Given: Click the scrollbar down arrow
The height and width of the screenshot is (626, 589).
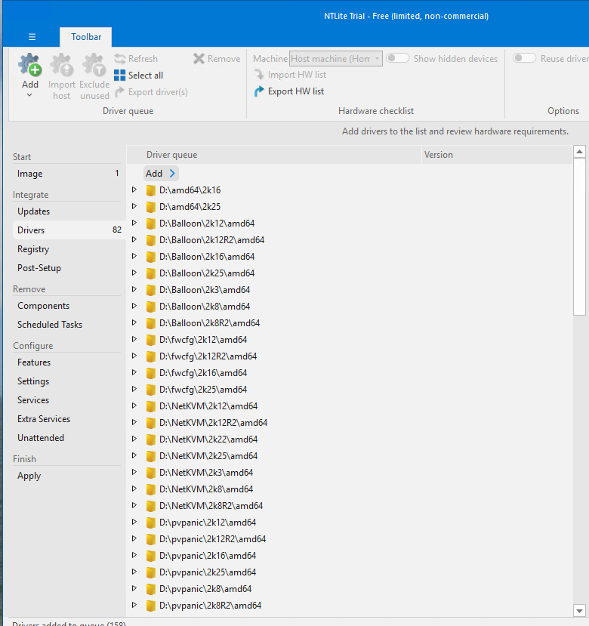Looking at the screenshot, I should pyautogui.click(x=579, y=610).
